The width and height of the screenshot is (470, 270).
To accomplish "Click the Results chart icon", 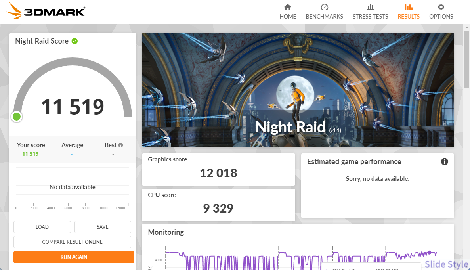I will (x=409, y=7).
